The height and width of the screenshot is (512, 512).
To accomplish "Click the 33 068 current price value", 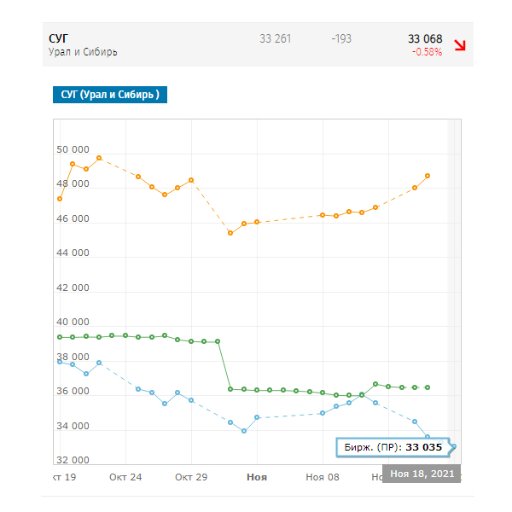I will [x=425, y=39].
